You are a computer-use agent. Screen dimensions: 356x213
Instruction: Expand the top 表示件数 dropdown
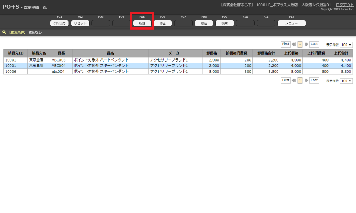[346, 45]
